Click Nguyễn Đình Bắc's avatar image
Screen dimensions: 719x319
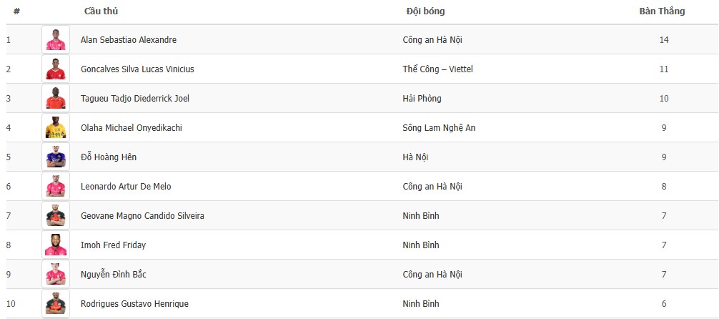coord(55,274)
